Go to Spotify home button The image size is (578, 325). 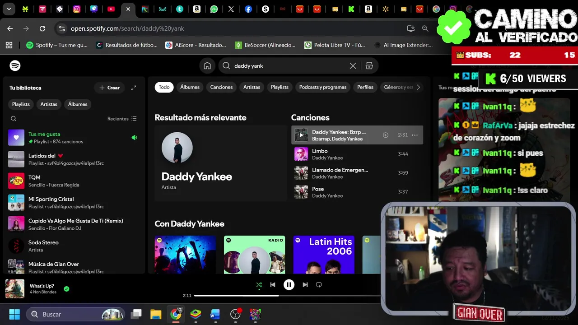(x=207, y=66)
